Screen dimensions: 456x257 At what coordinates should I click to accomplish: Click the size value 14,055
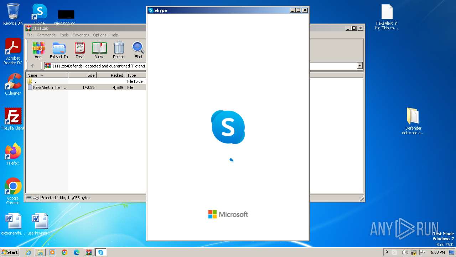(88, 87)
